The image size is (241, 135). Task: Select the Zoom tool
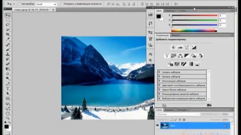[x=8, y=118]
